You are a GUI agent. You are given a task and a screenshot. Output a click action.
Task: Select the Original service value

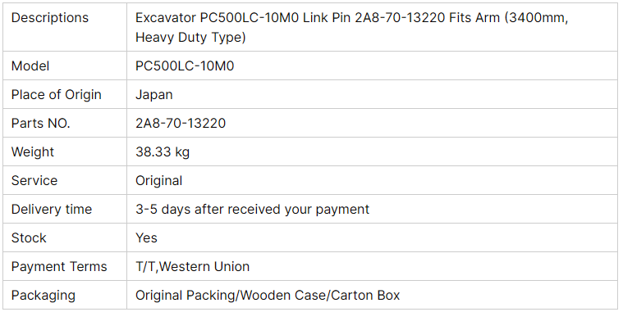pos(159,181)
